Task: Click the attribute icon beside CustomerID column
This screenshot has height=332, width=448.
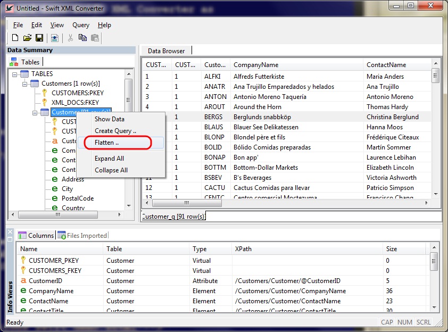Action: tap(23, 281)
